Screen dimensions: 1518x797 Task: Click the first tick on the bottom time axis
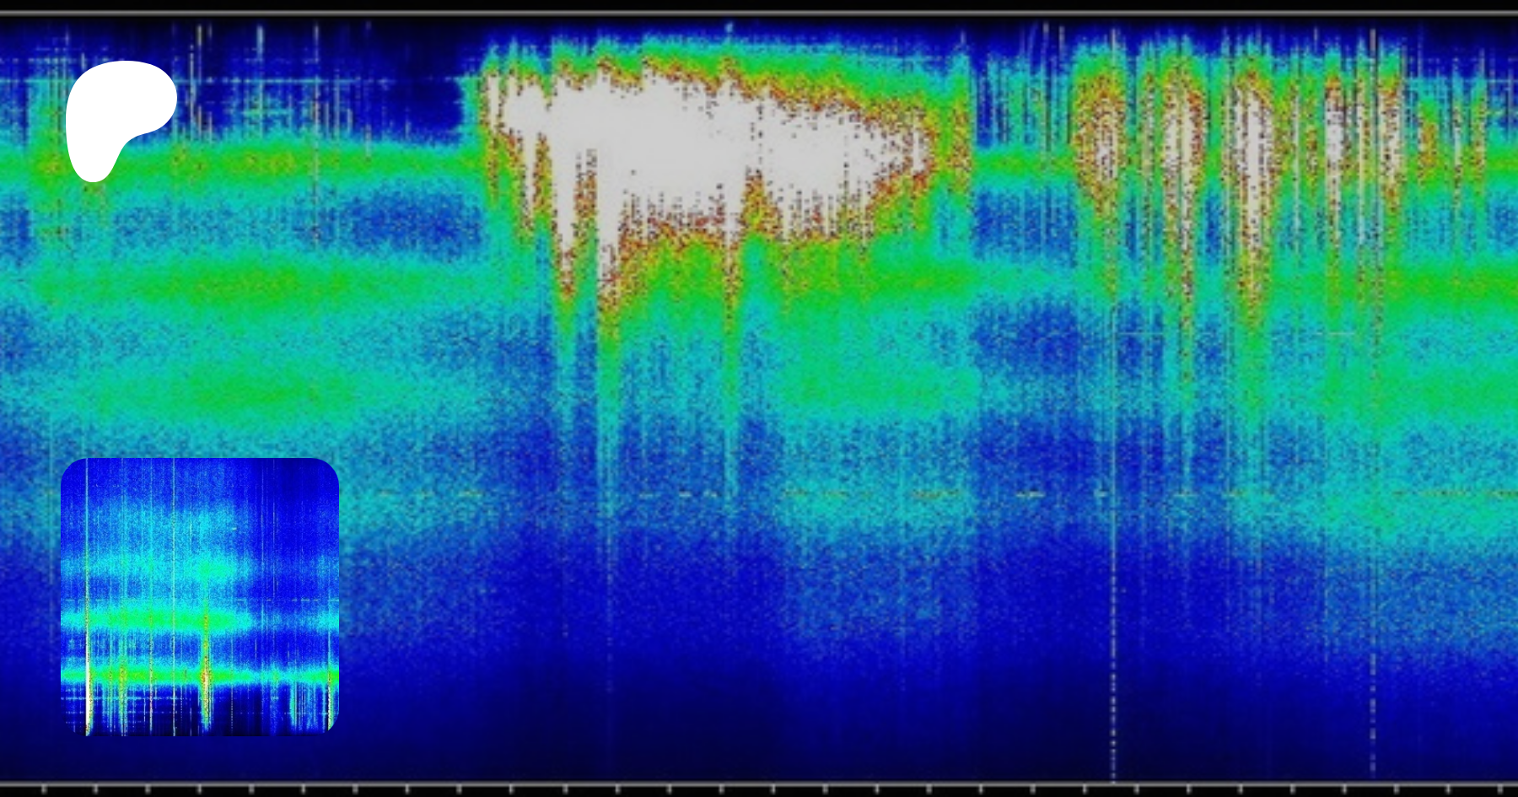44,789
